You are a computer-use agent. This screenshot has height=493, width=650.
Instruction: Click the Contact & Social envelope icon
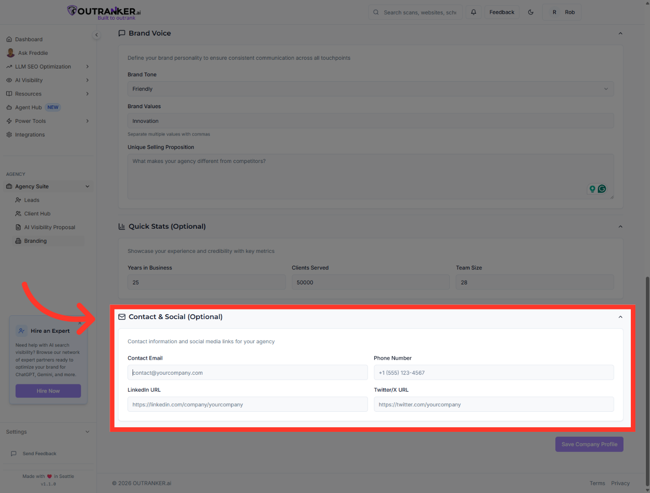(x=122, y=316)
